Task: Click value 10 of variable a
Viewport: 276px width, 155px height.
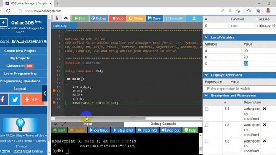Action: pyautogui.click(x=245, y=51)
